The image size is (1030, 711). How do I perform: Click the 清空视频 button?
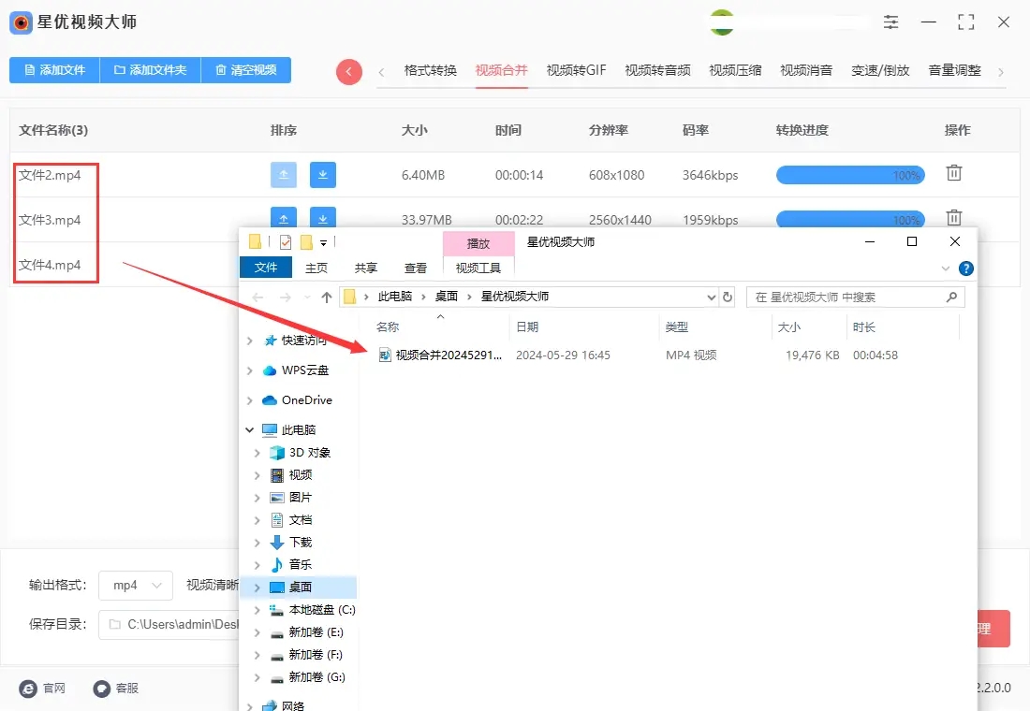(x=245, y=70)
